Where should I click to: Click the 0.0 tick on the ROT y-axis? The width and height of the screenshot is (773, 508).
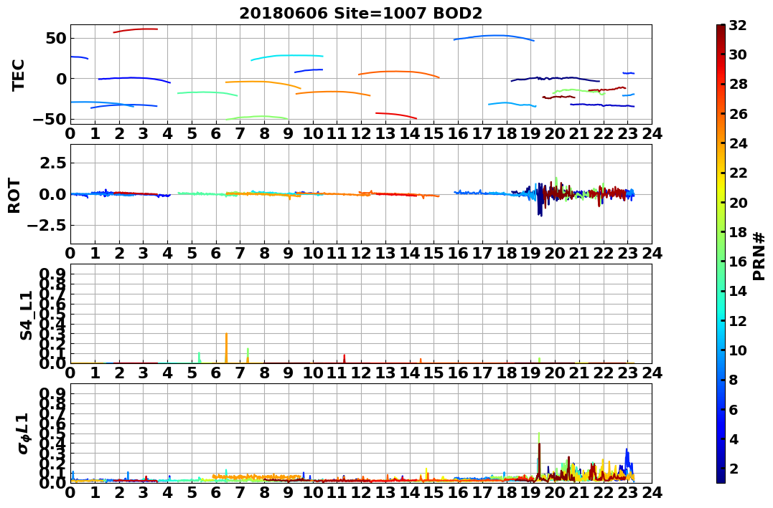pyautogui.click(x=52, y=194)
